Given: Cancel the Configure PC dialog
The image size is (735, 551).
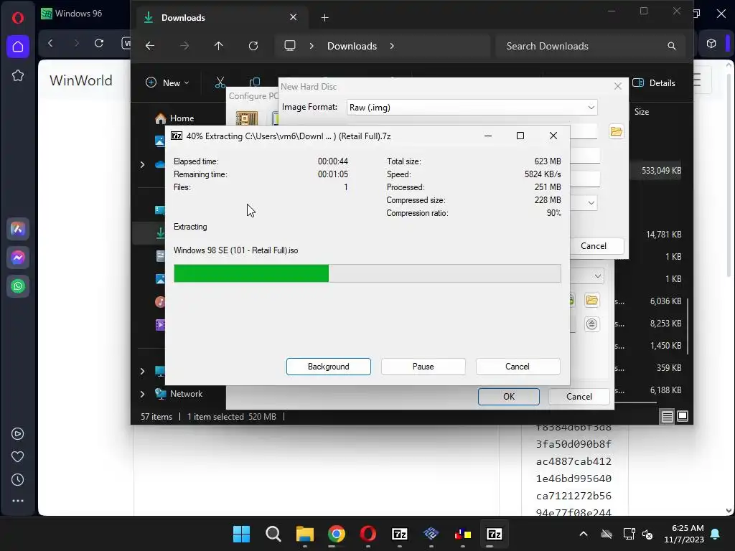Looking at the screenshot, I should coord(579,396).
